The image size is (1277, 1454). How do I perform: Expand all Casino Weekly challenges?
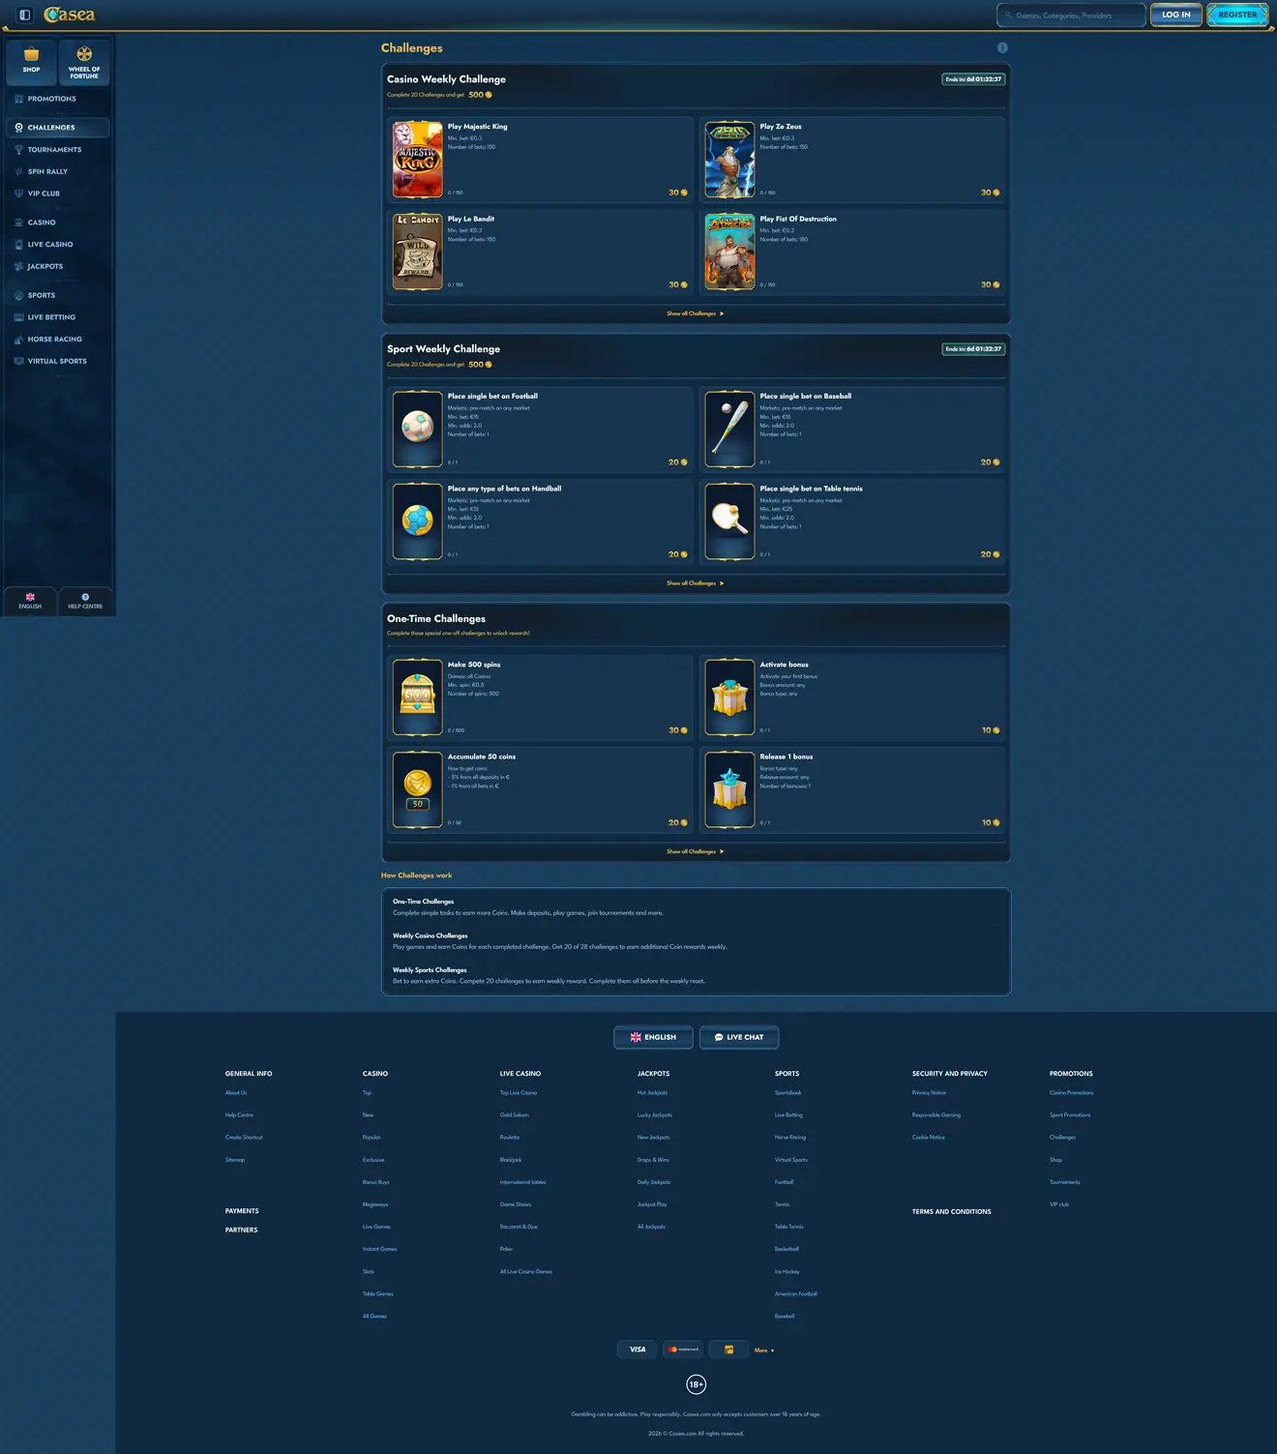tap(696, 313)
